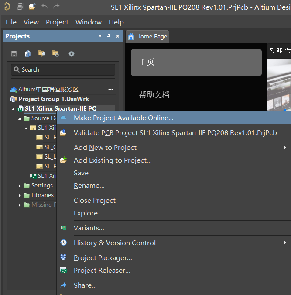Click Open Project icon in title toolbar
The width and height of the screenshot is (291, 295).
(x=32, y=7)
